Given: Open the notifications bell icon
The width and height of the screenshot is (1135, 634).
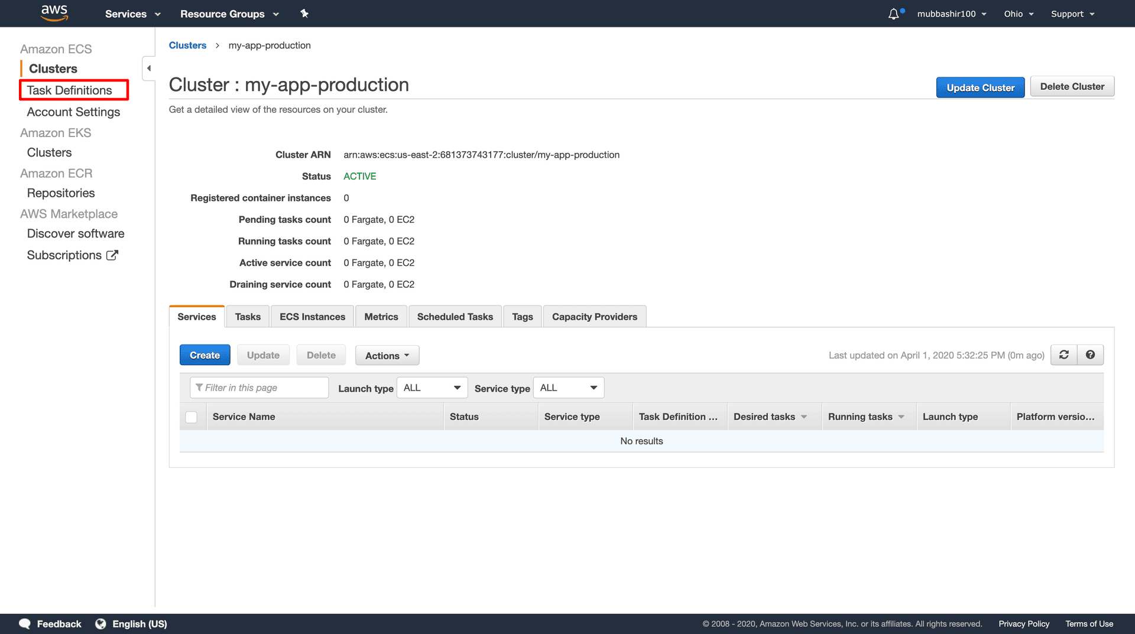Looking at the screenshot, I should coord(893,14).
